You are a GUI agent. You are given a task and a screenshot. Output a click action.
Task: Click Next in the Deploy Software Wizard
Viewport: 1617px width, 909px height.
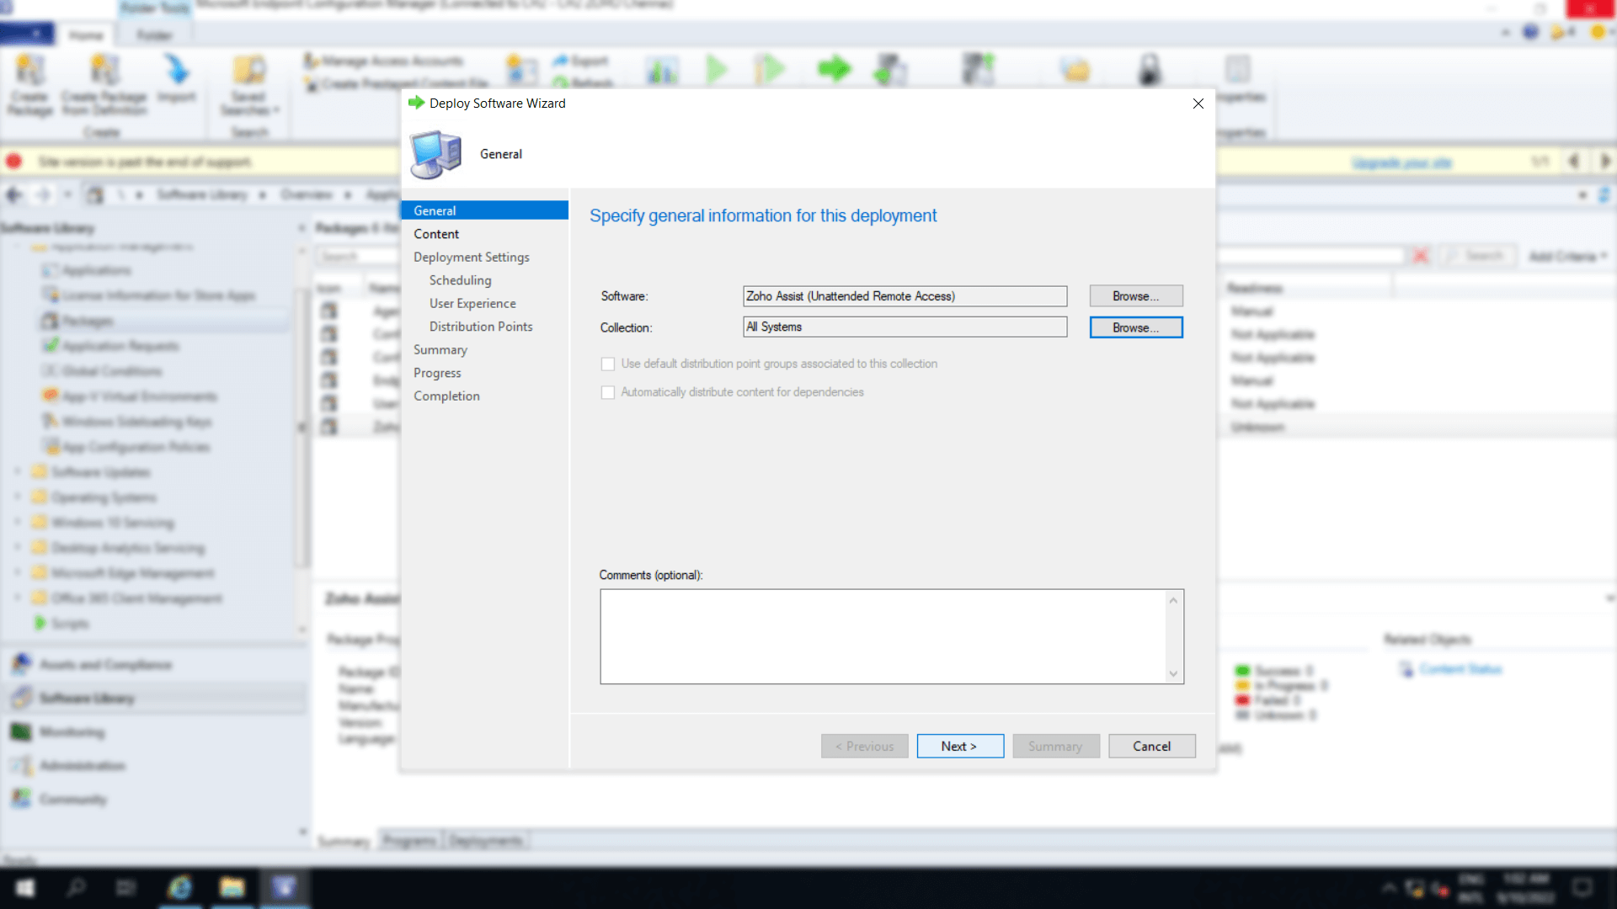(x=959, y=746)
